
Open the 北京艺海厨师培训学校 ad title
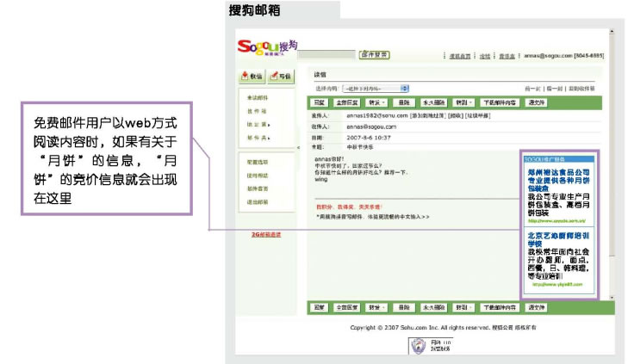pyautogui.click(x=558, y=239)
